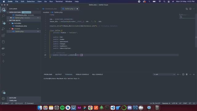The image size is (197, 111).
Task: Create a new terminal with plus icon
Action: [x=178, y=74]
